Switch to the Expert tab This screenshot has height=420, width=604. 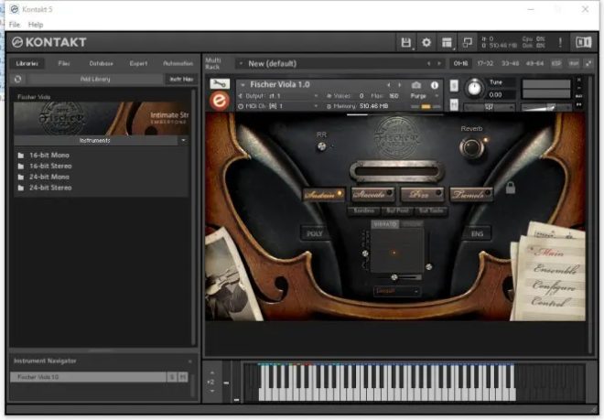[138, 63]
